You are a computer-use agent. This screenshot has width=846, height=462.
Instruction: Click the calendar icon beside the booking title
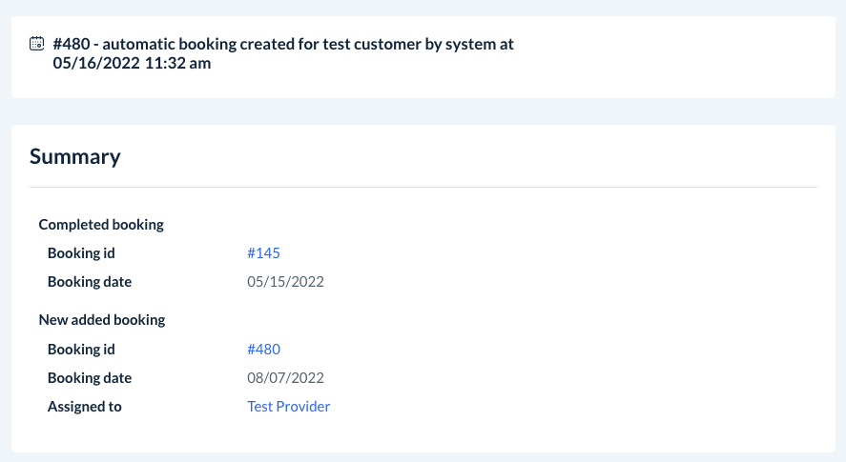point(37,43)
